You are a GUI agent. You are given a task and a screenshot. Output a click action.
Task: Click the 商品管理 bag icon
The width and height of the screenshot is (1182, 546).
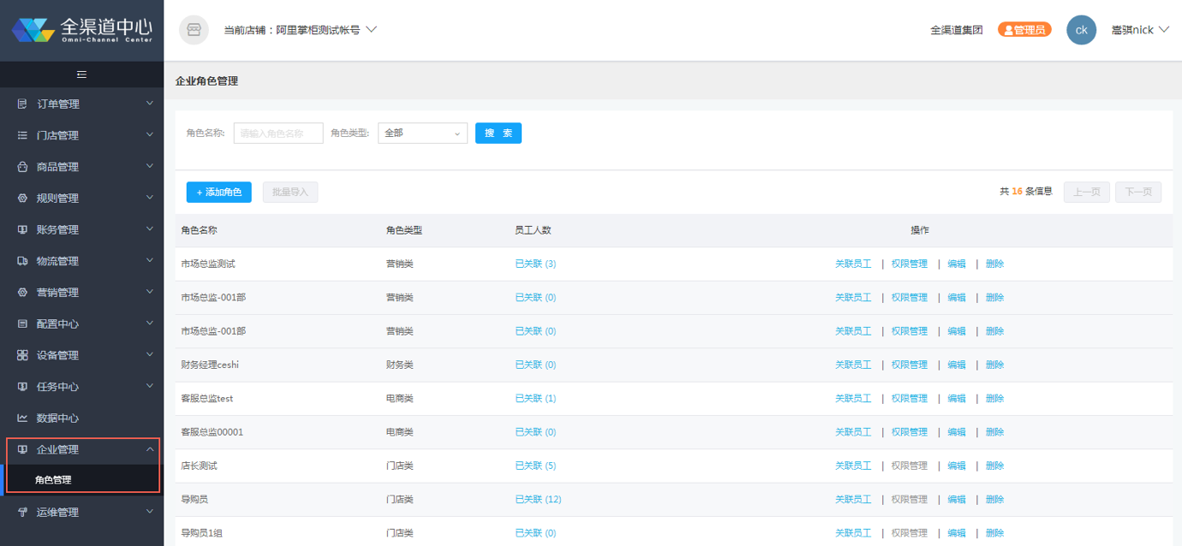point(23,167)
